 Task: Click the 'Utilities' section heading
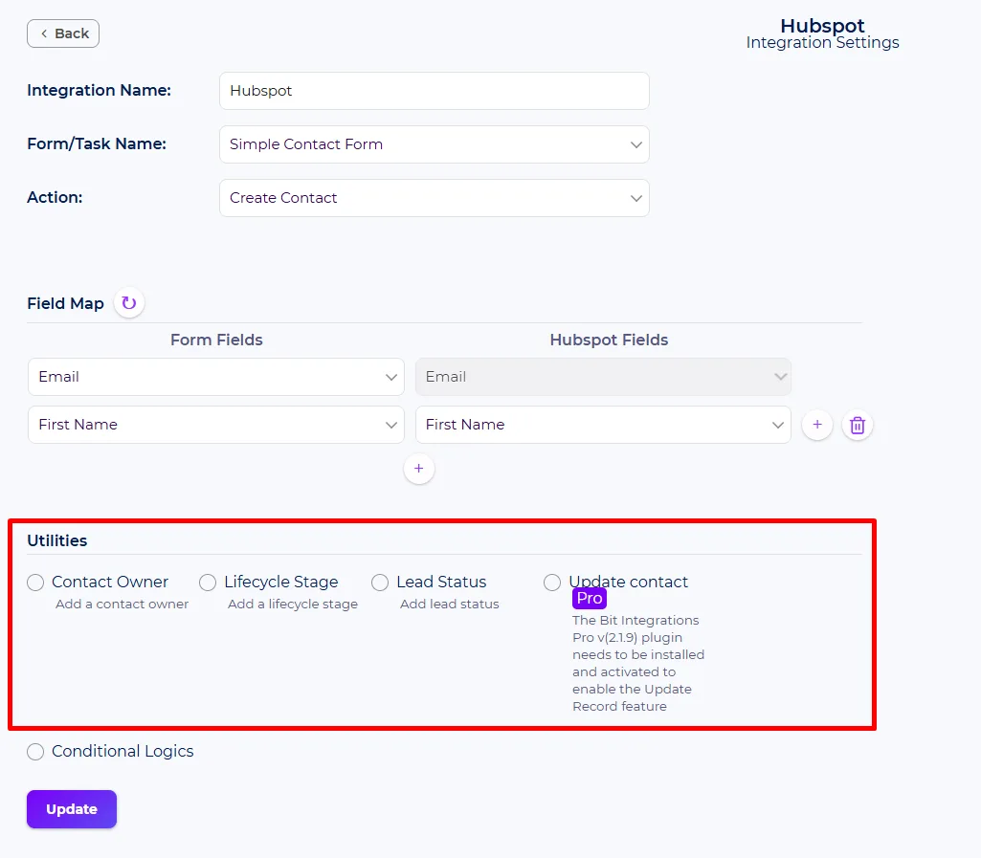point(56,541)
